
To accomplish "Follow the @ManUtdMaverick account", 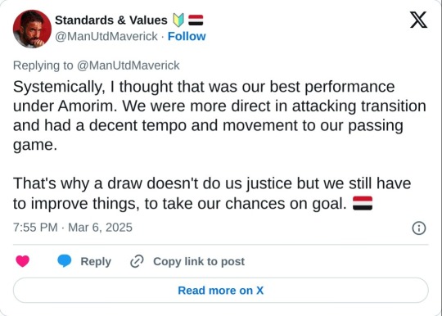I will (x=187, y=36).
